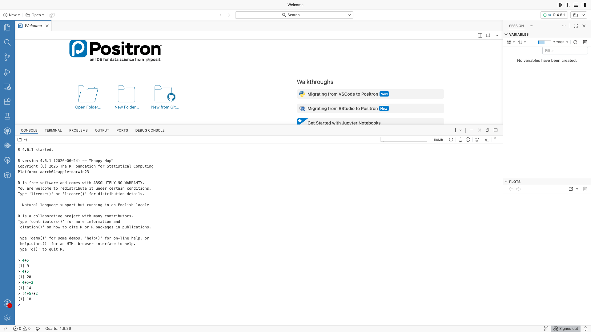591x332 pixels.
Task: Switch to the Output tab
Action: [x=102, y=130]
